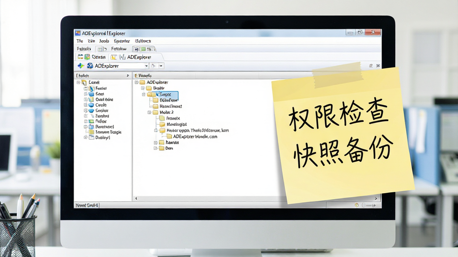Collapse the 'Lanel' root node
This screenshot has height=257, width=458.
[78, 83]
